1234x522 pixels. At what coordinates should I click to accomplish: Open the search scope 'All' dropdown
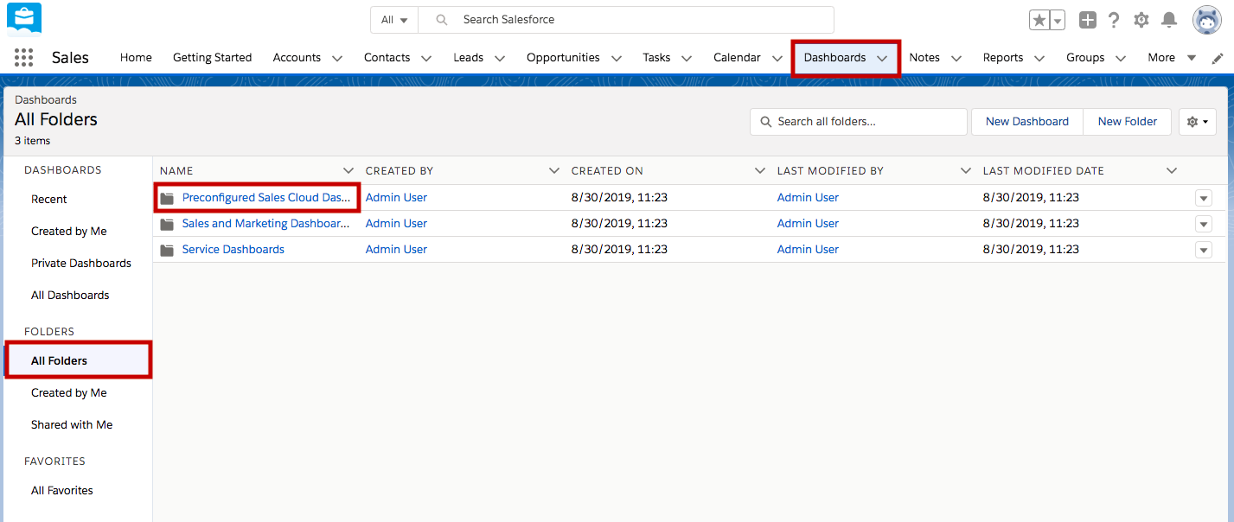tap(394, 20)
